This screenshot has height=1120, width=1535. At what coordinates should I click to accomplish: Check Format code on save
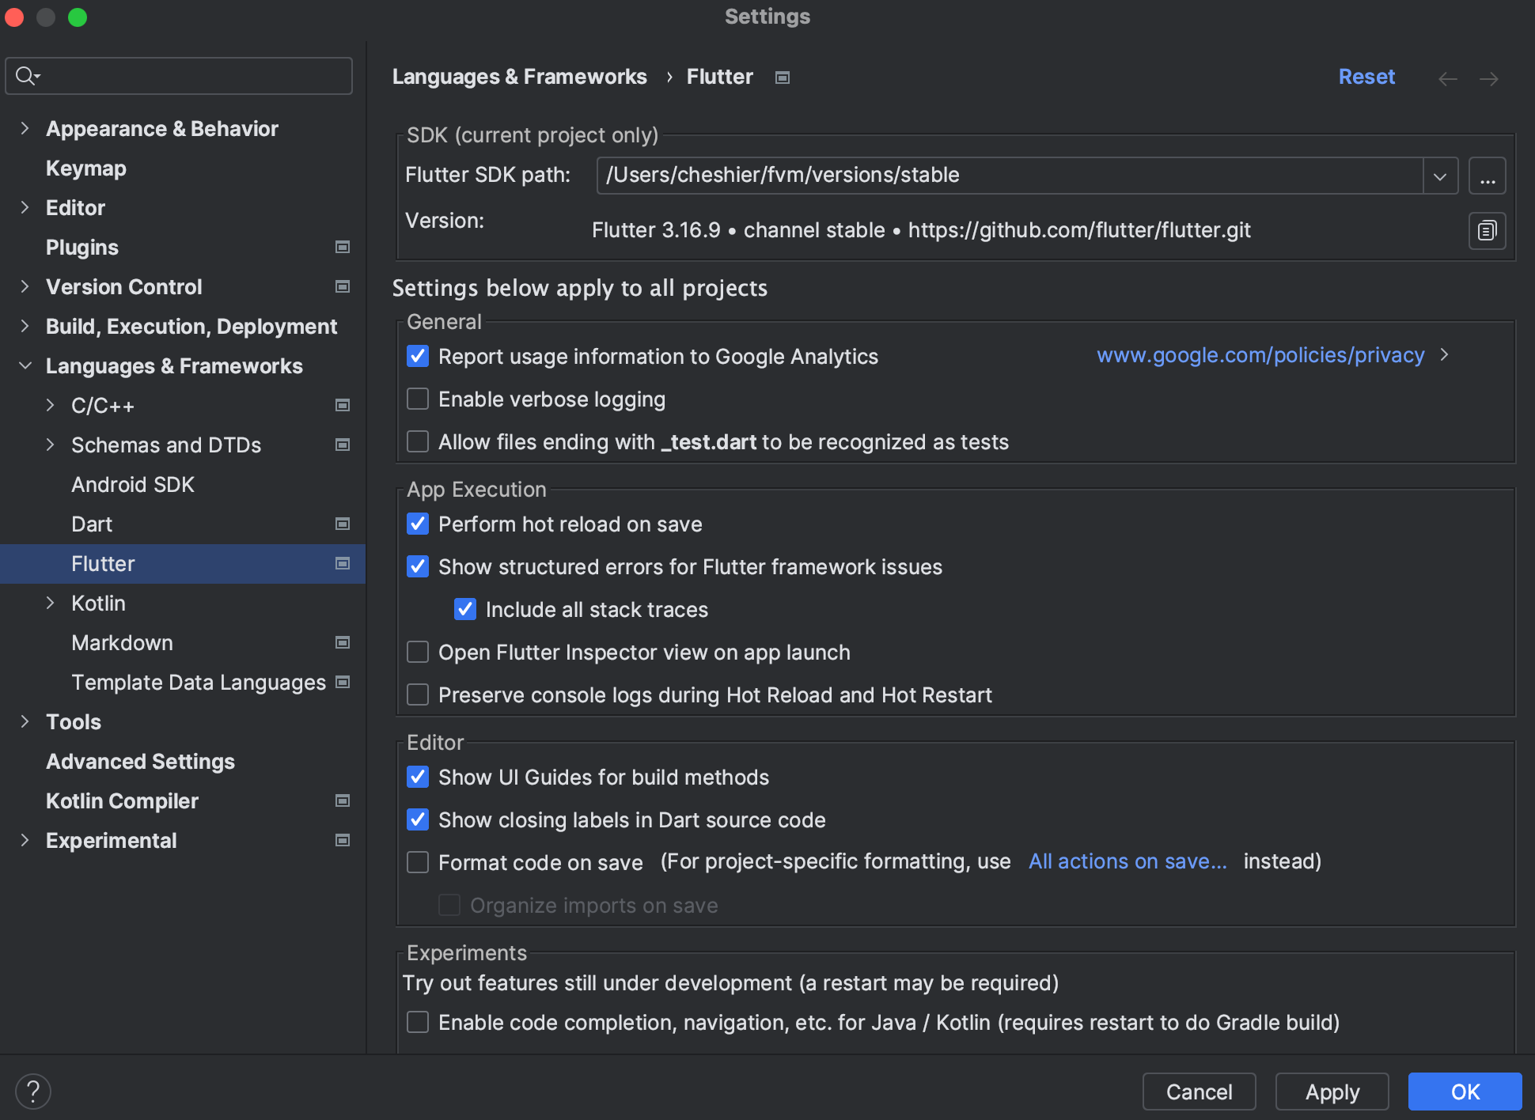click(x=418, y=862)
